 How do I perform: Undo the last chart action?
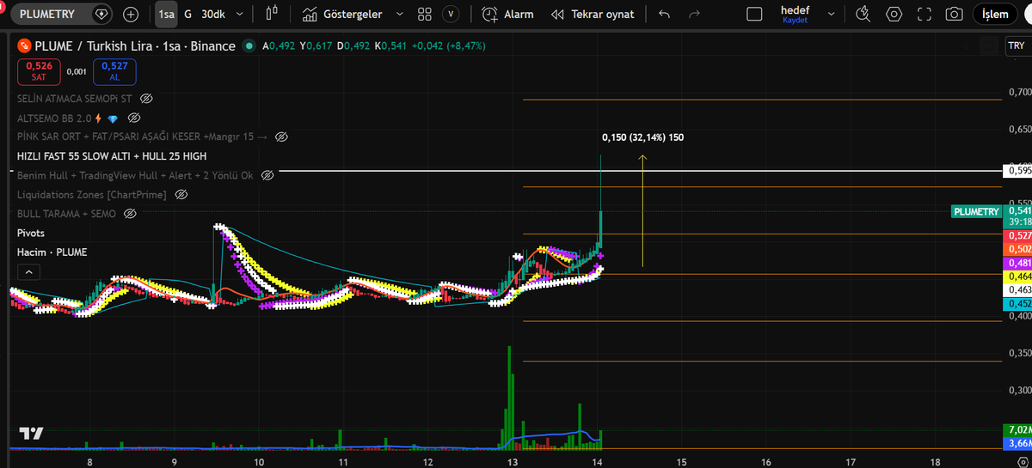coord(664,14)
